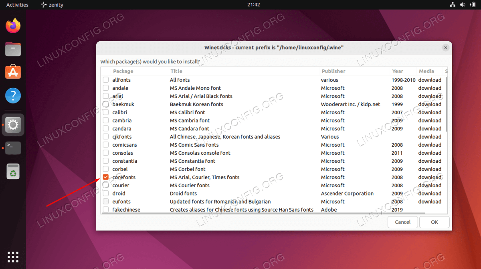Select the 'MS Calibri font' title text
The image size is (481, 269).
pos(187,112)
